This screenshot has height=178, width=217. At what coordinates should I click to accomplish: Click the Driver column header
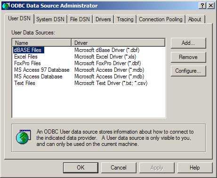pyautogui.click(x=118, y=43)
